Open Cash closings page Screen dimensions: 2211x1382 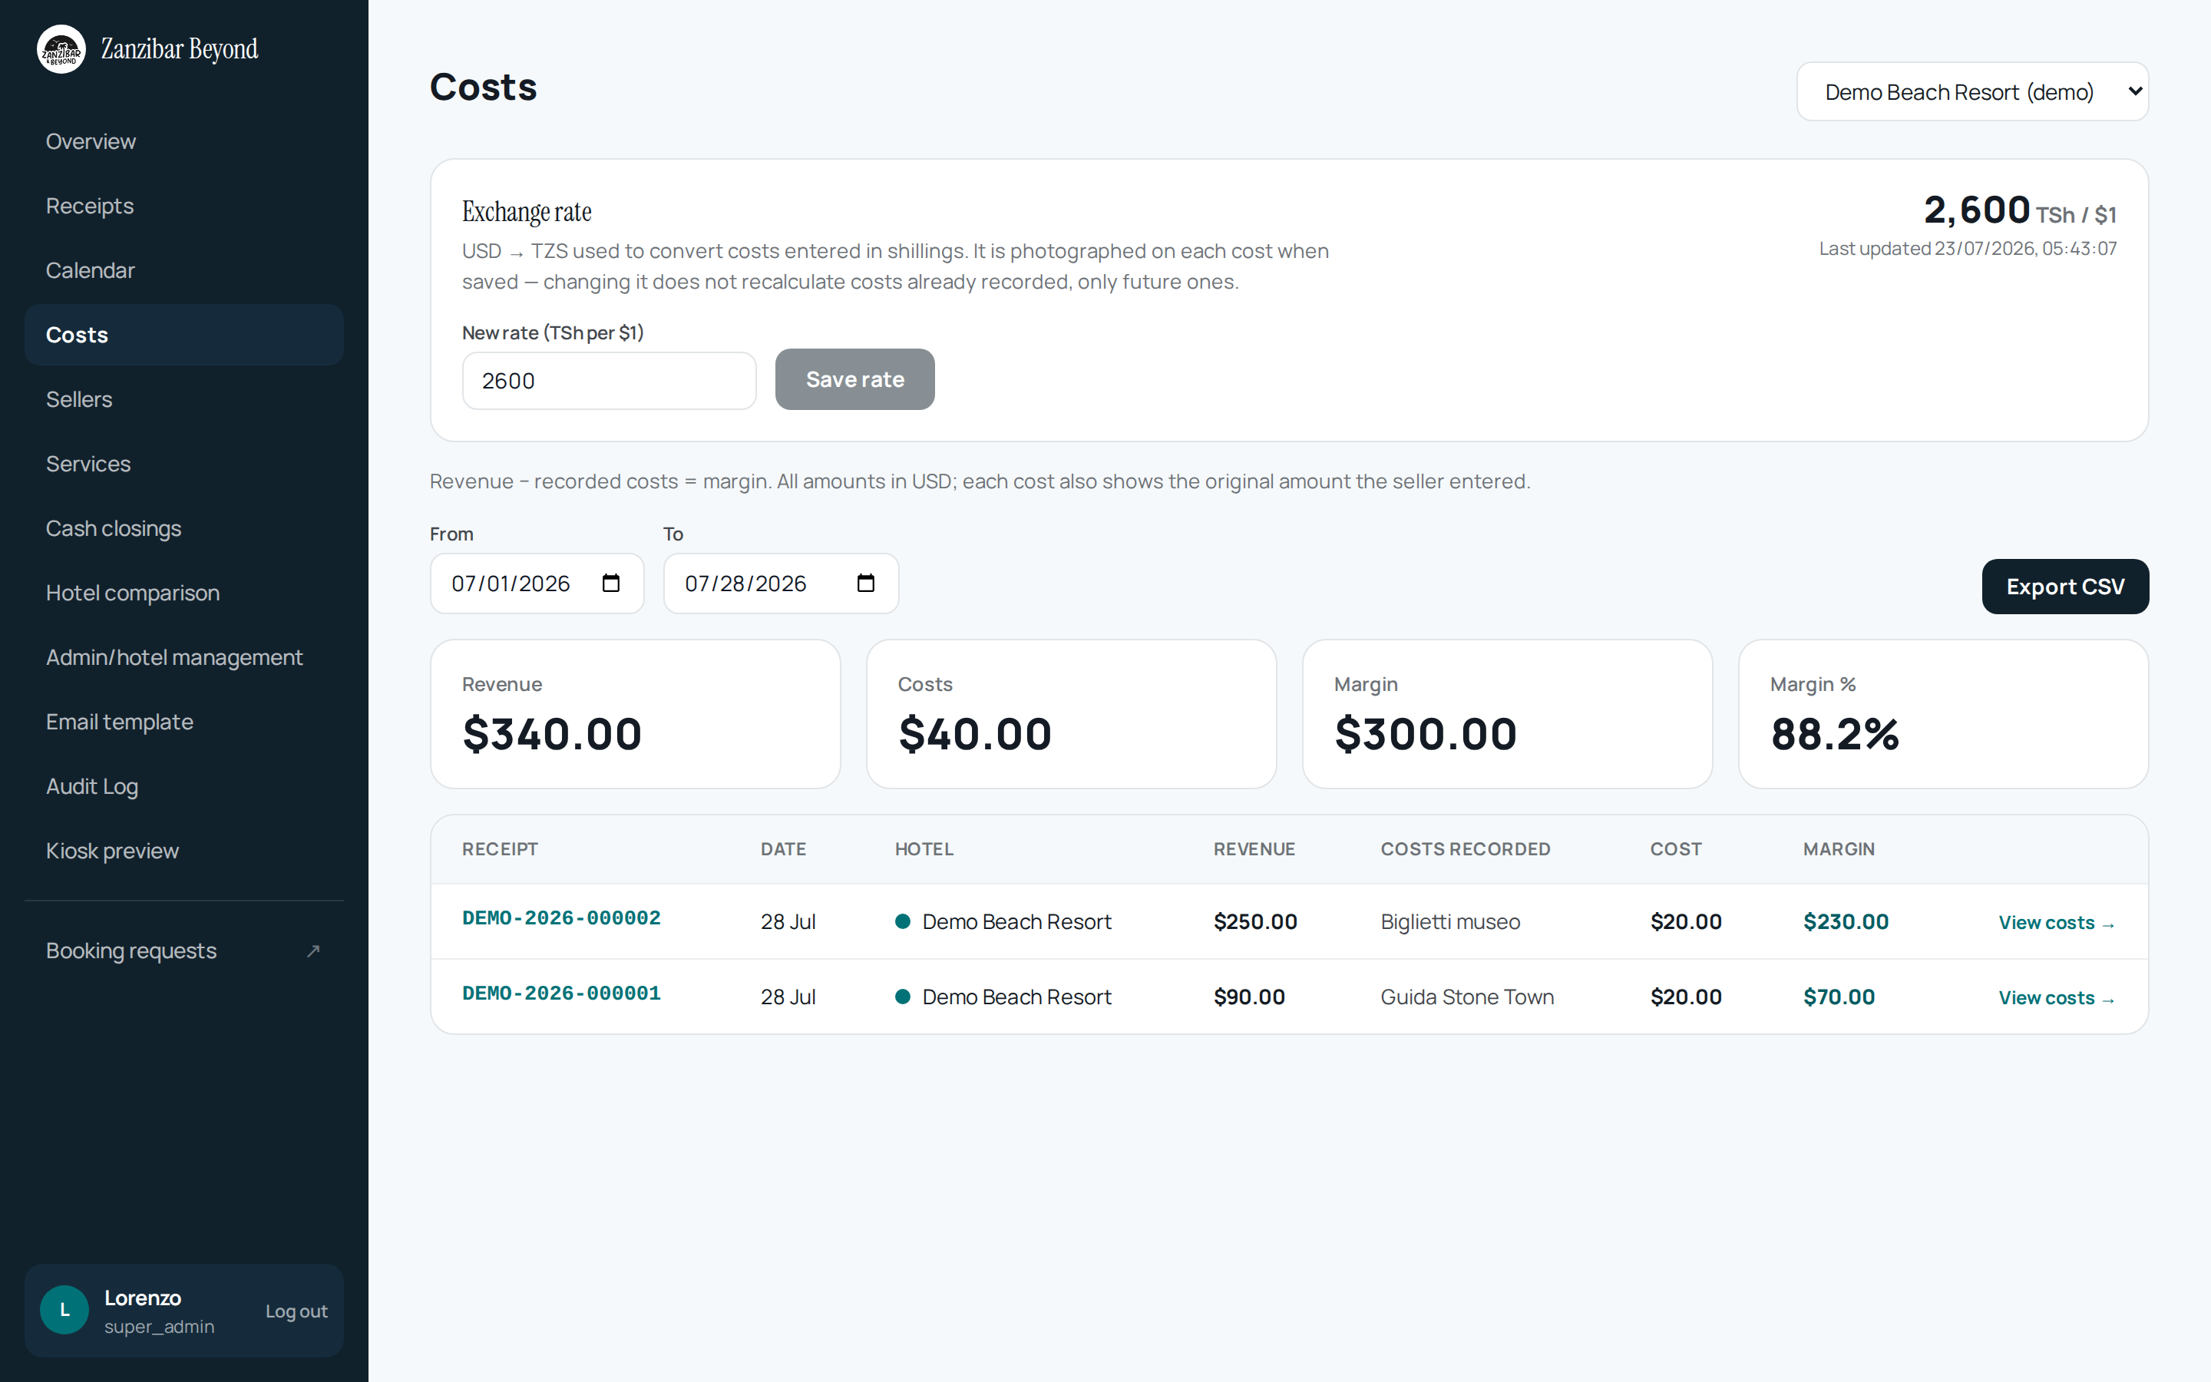[x=183, y=528]
